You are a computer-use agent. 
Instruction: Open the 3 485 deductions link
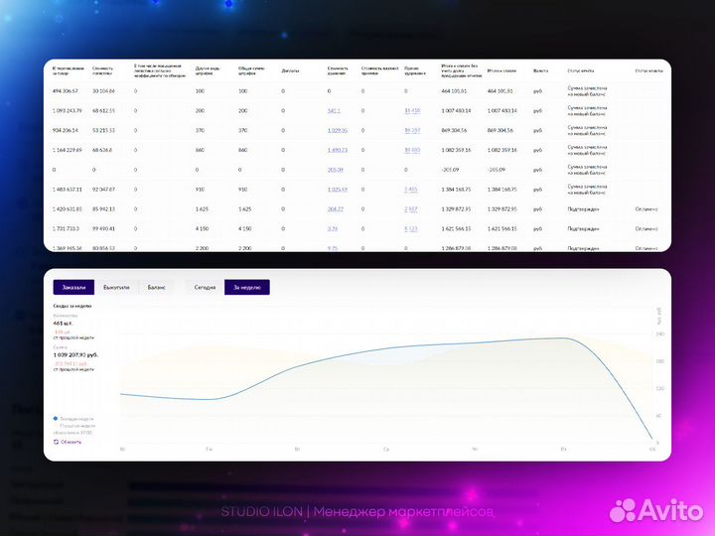[411, 189]
